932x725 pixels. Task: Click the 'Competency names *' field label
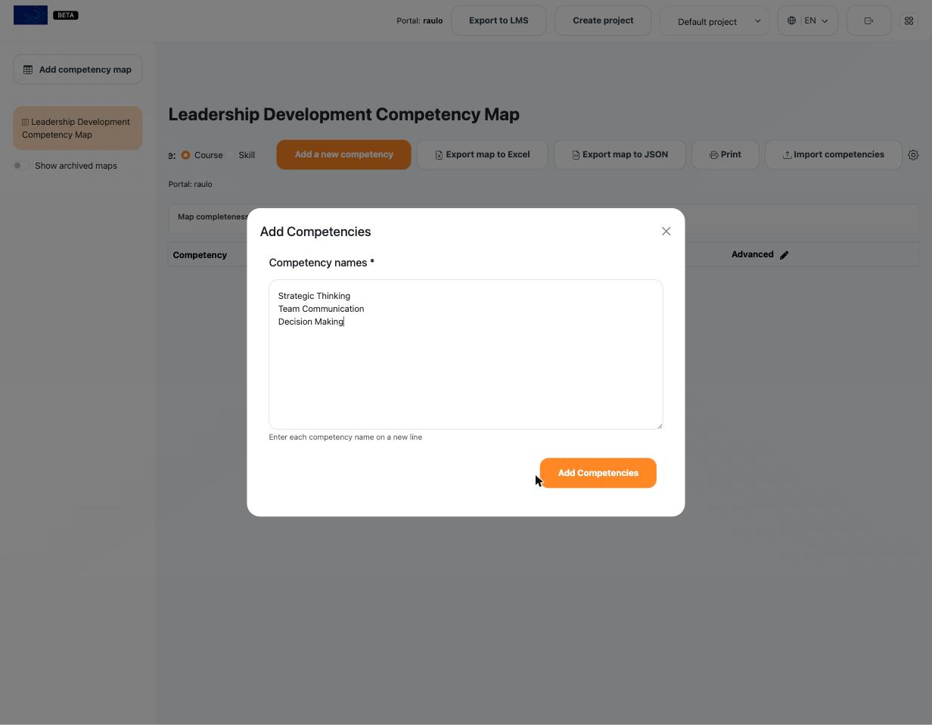point(322,263)
